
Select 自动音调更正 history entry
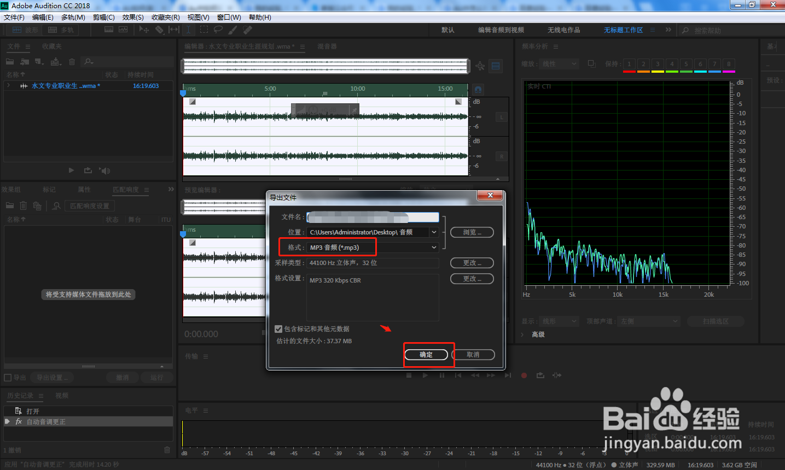[x=88, y=422]
